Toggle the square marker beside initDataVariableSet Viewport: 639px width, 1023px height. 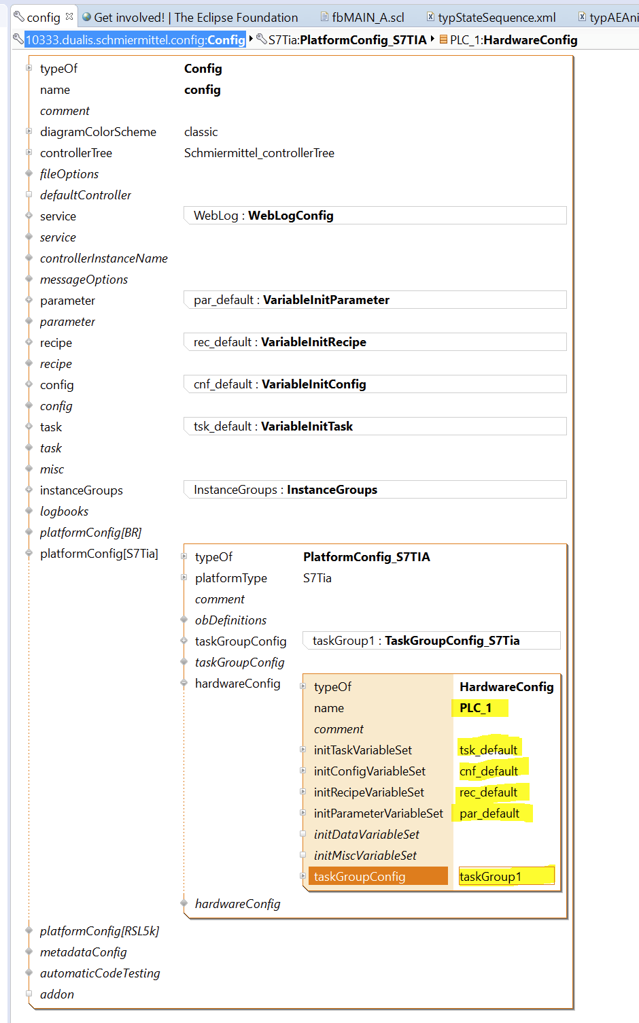coord(303,834)
